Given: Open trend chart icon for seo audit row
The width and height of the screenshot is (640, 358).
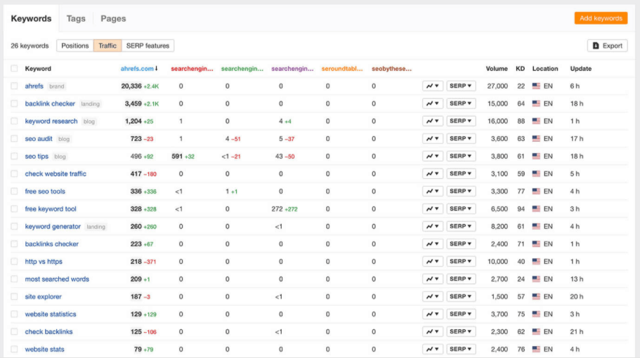Looking at the screenshot, I should pos(432,139).
